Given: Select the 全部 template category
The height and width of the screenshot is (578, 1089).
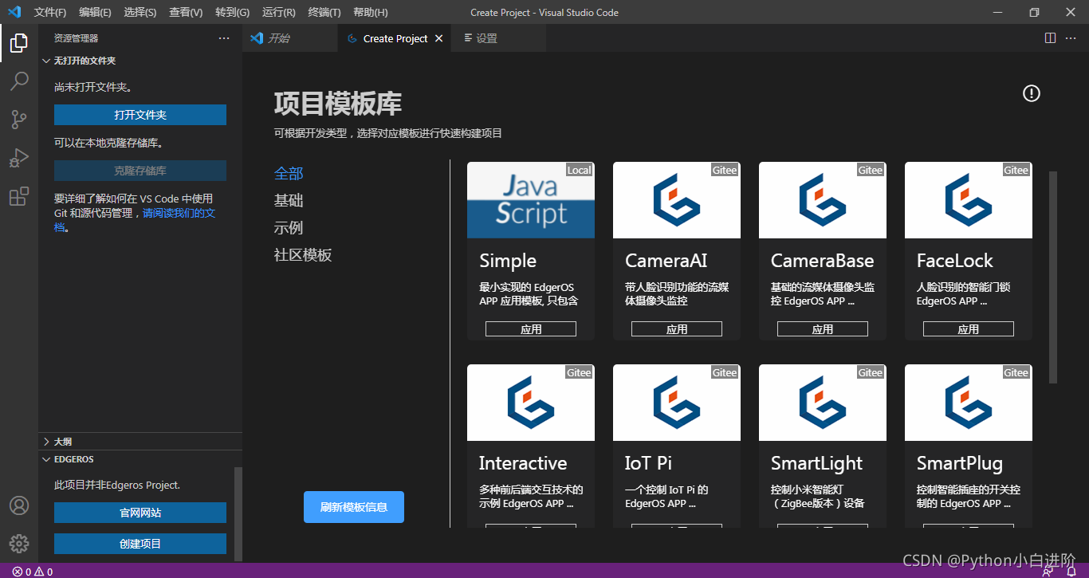Looking at the screenshot, I should point(289,173).
